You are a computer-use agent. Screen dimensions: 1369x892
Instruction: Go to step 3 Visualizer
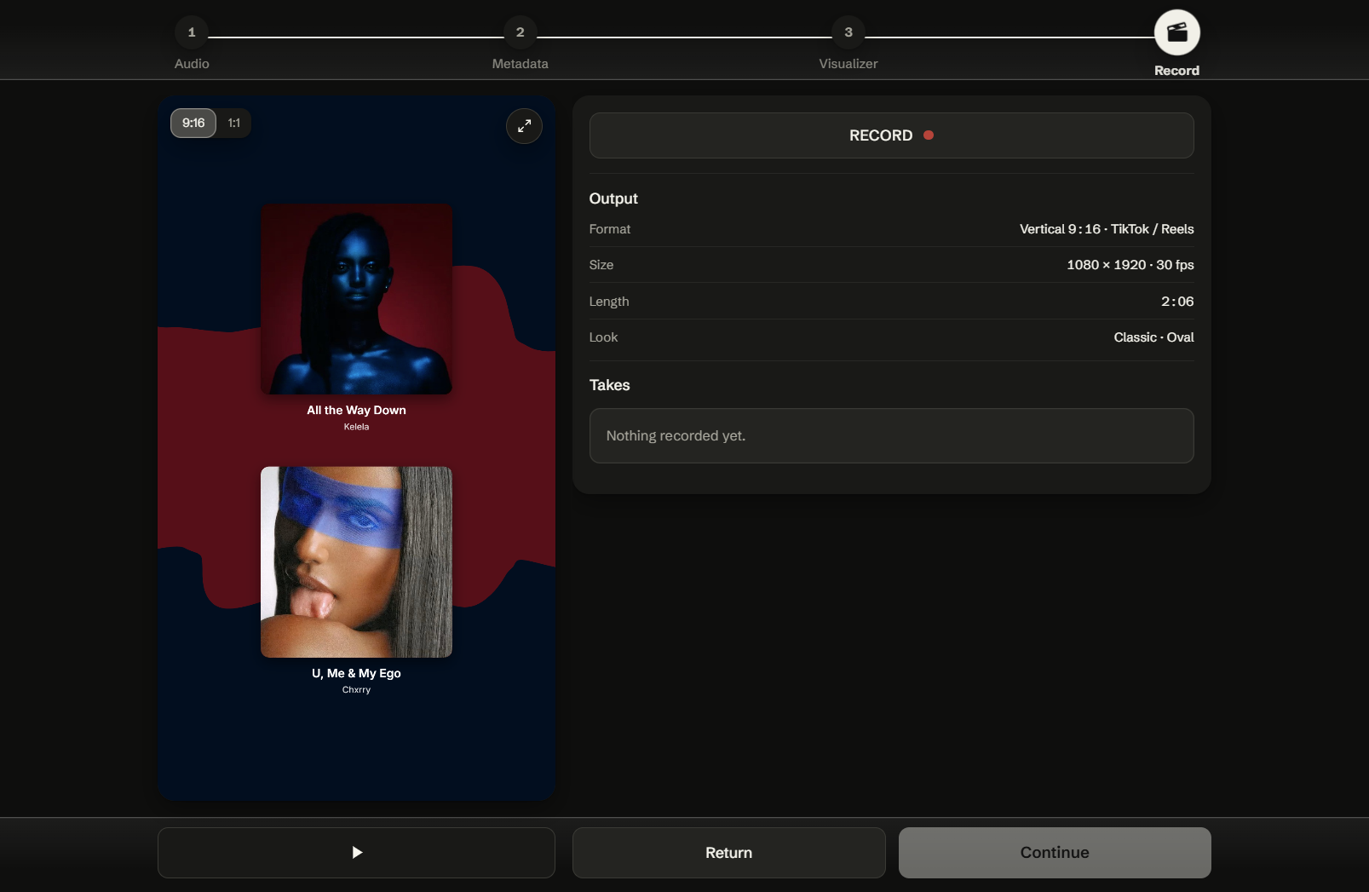pyautogui.click(x=848, y=32)
